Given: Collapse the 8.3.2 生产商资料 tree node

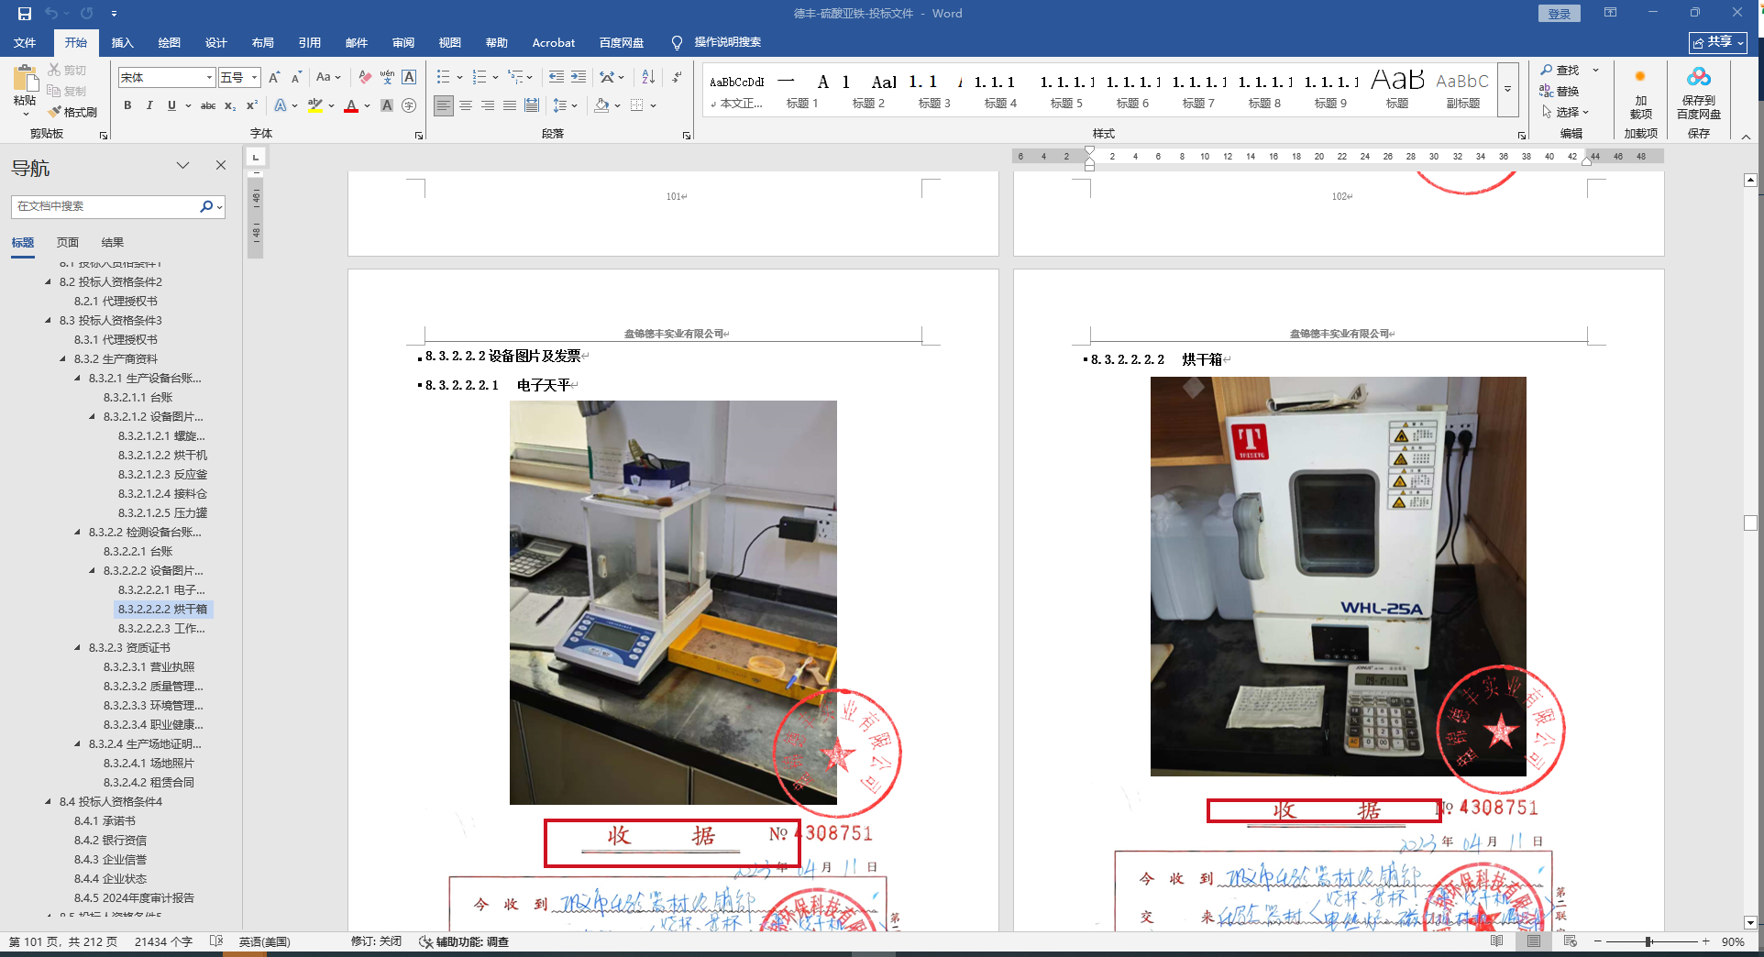Looking at the screenshot, I should click(63, 359).
